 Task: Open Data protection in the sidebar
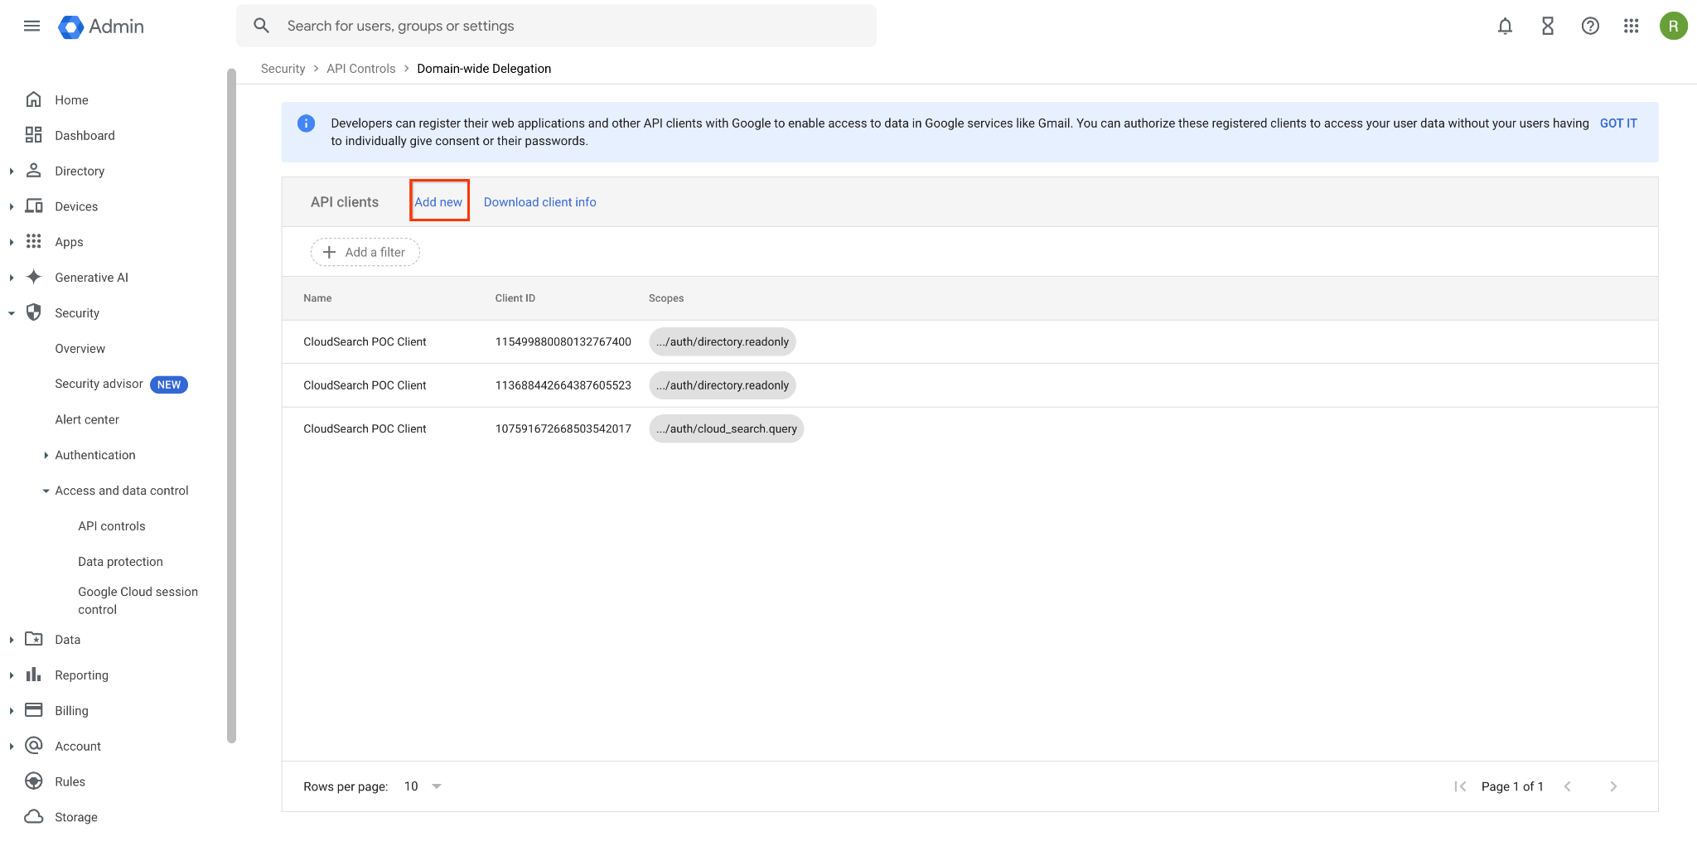[x=120, y=561]
